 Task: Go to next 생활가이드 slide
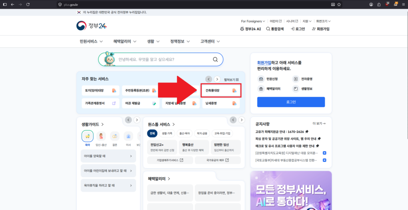coord(137,120)
